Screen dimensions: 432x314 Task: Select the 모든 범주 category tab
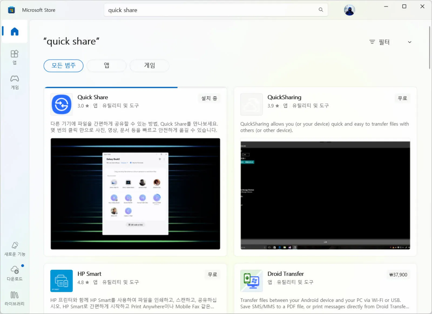[x=63, y=66]
